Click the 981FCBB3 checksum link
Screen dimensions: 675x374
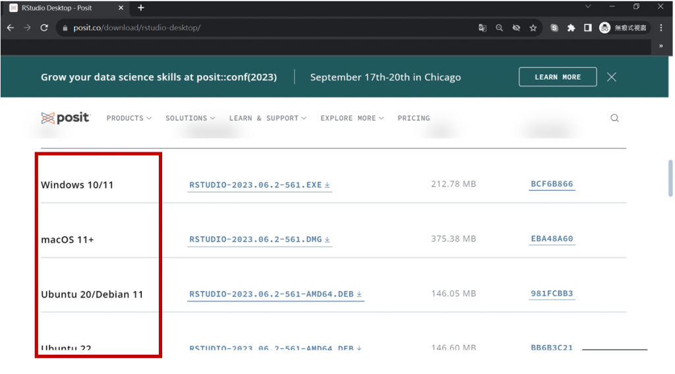552,294
